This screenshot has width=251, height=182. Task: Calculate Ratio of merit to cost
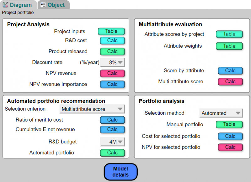[x=112, y=120]
